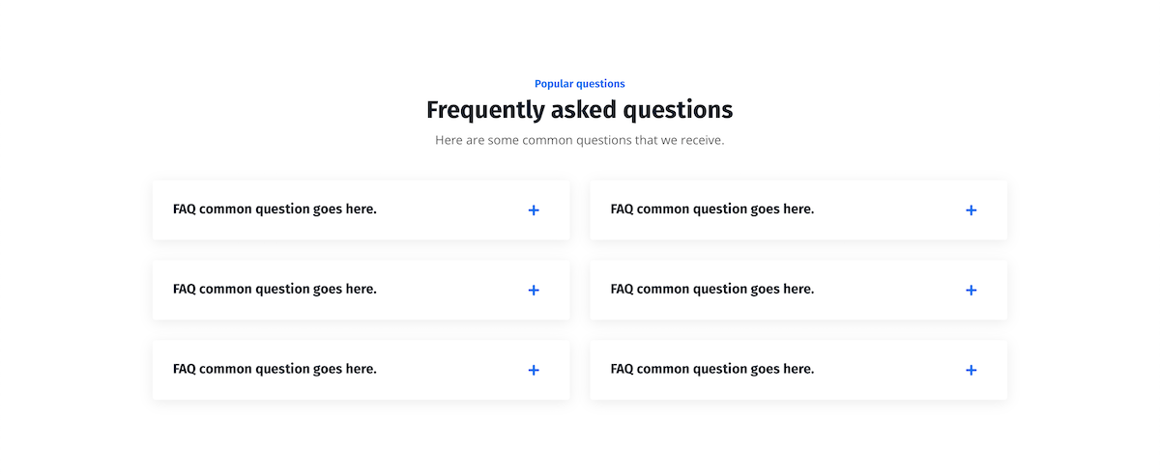Click the "Frequently asked questions" heading

[x=580, y=111]
